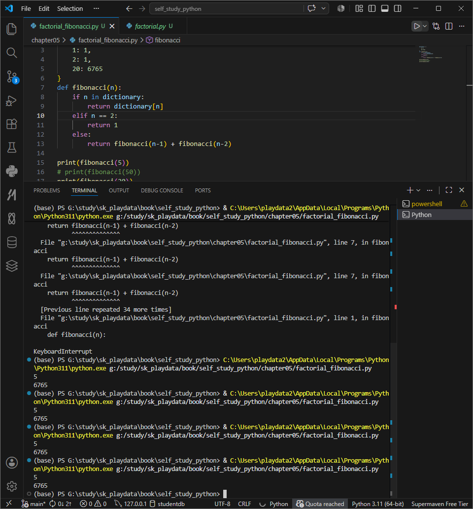Select the TERMINAL panel tab
Image resolution: width=473 pixels, height=509 pixels.
(x=84, y=190)
